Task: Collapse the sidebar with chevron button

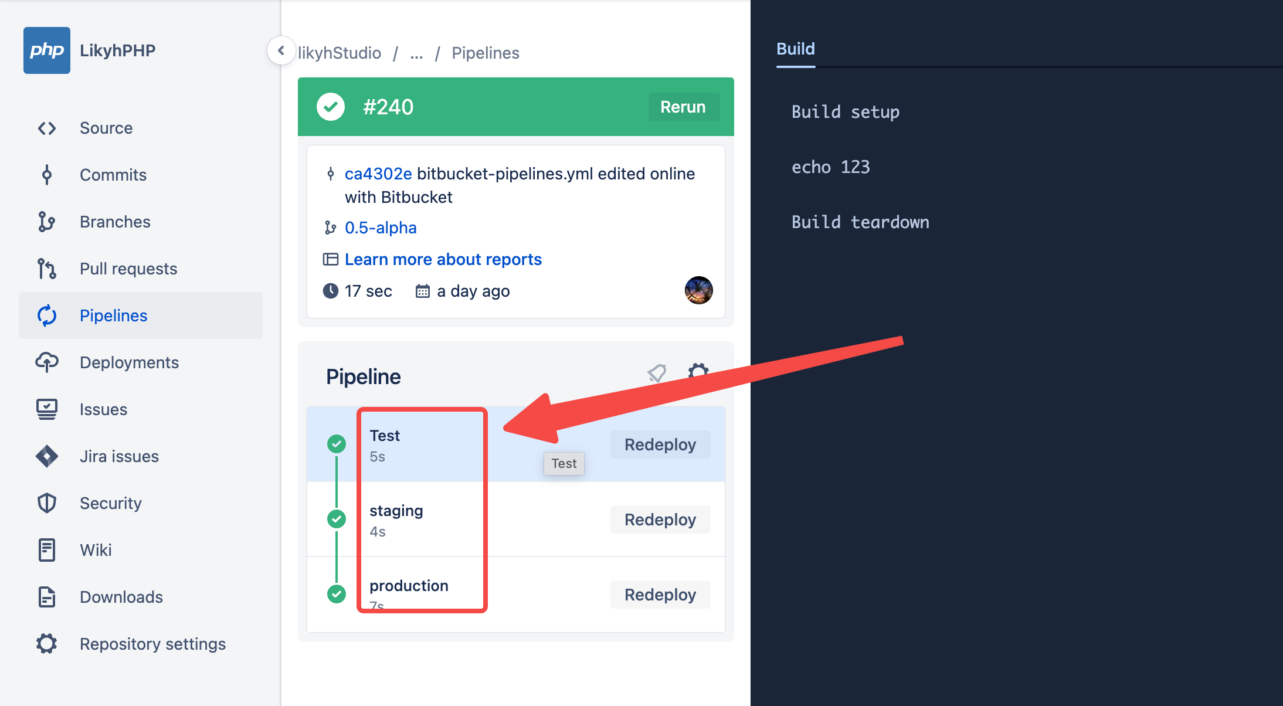Action: point(281,50)
